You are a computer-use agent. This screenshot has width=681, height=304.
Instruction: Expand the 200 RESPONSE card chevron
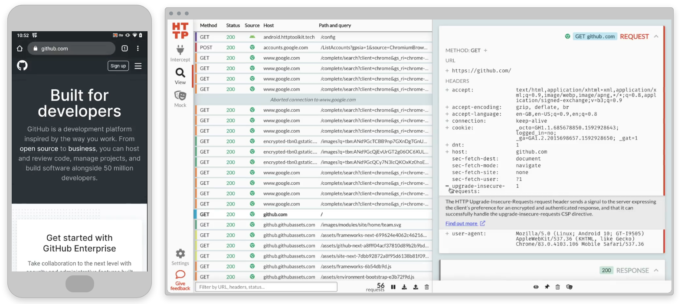pyautogui.click(x=656, y=270)
